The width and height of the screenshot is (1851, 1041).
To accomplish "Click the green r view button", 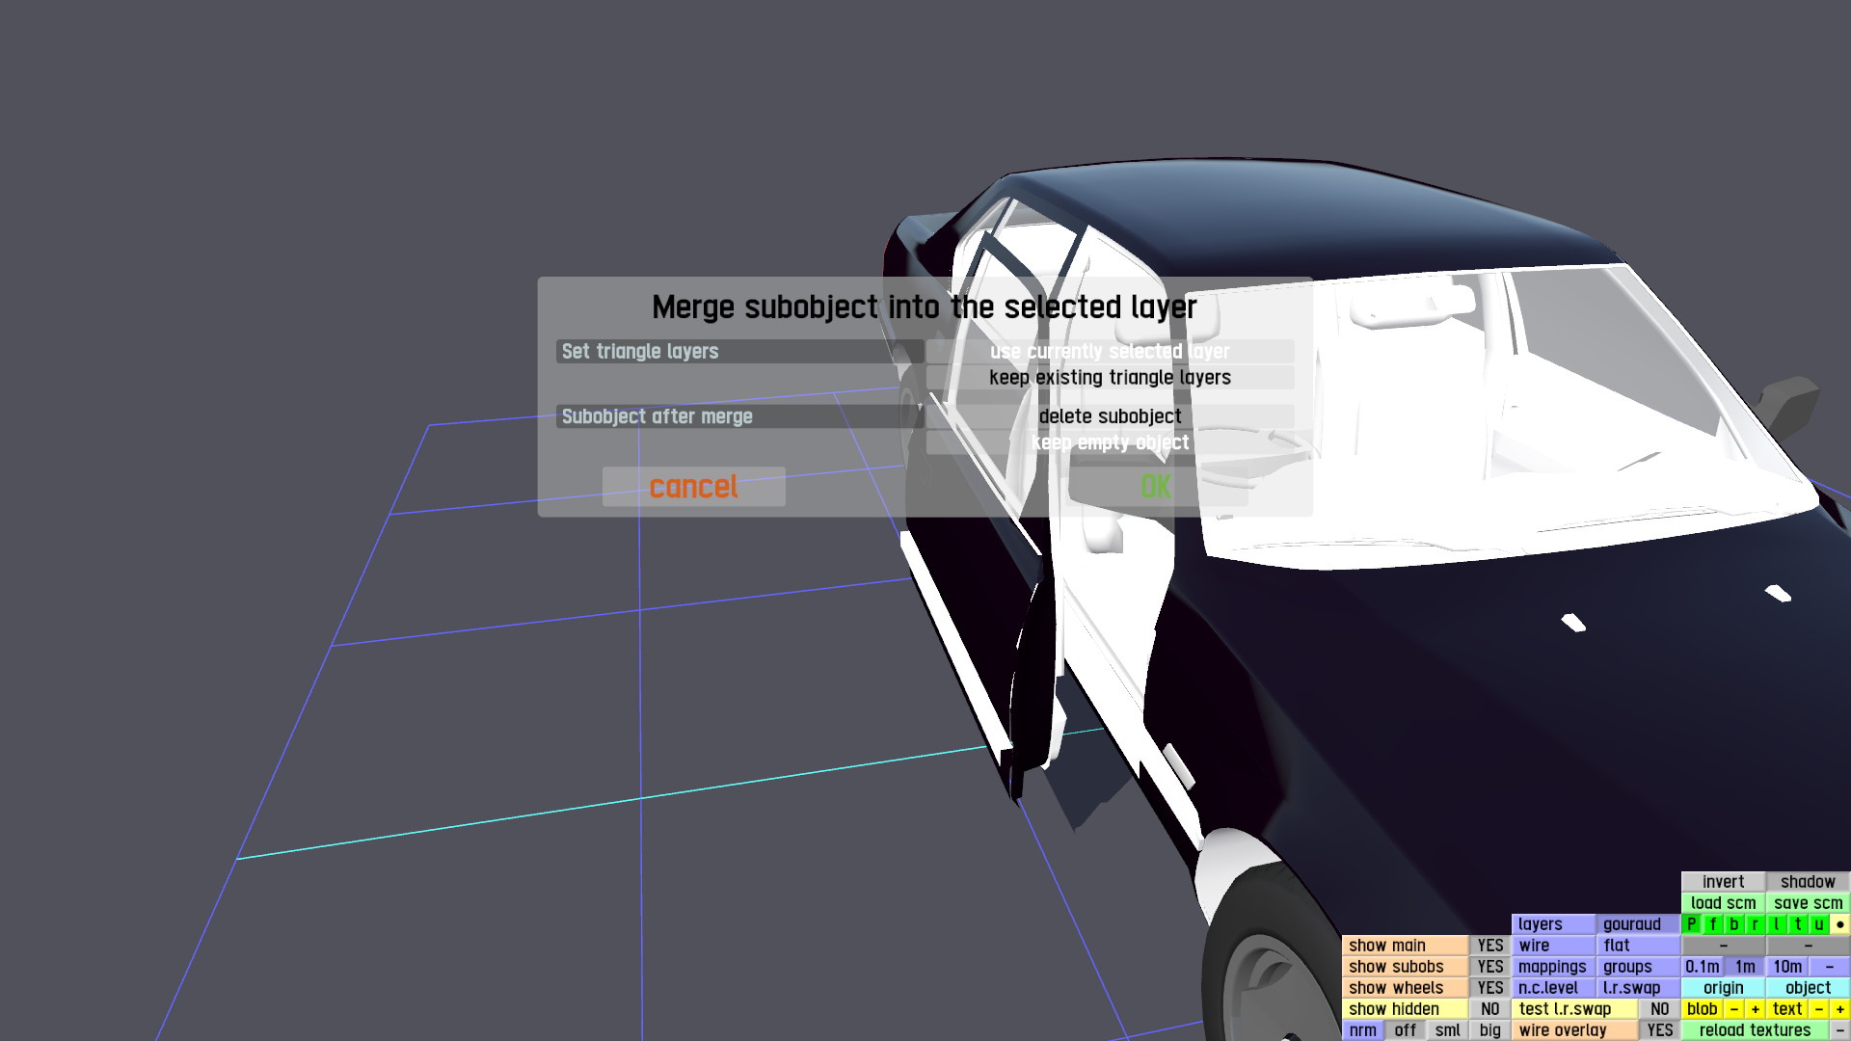I will [1756, 924].
